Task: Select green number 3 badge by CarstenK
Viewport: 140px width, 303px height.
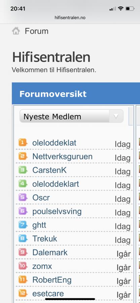Action: (x=23, y=170)
